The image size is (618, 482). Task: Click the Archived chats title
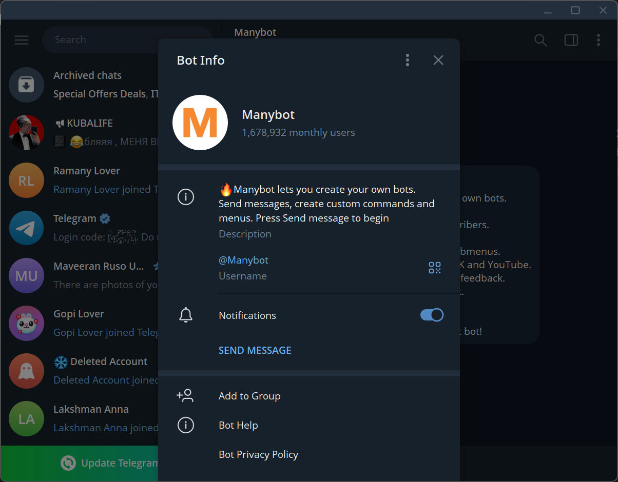click(x=87, y=75)
